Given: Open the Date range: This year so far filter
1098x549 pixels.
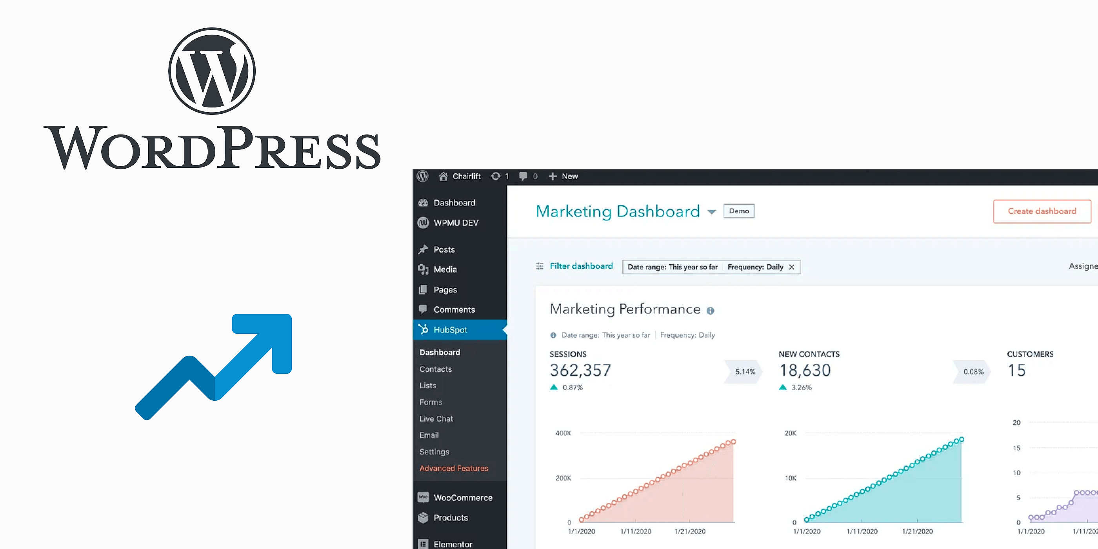Looking at the screenshot, I should (x=673, y=267).
